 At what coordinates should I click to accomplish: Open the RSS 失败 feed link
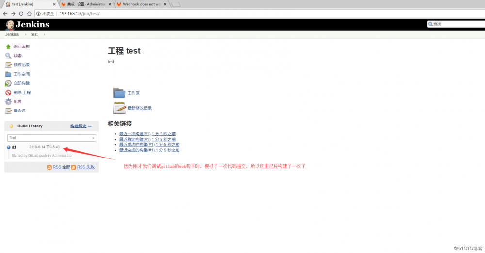click(86, 167)
